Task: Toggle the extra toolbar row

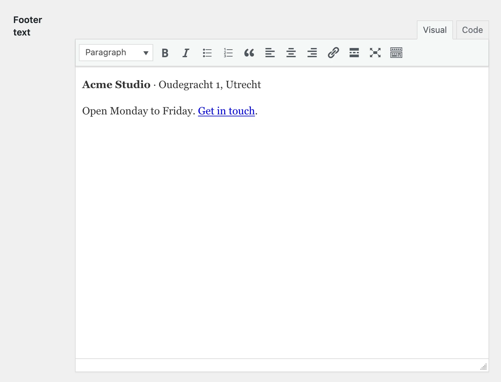Action: tap(396, 53)
